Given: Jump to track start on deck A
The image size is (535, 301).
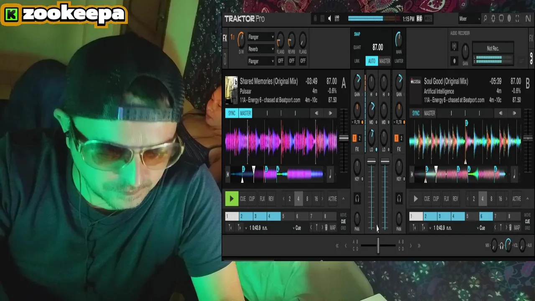Looking at the screenshot, I should pos(227,174).
